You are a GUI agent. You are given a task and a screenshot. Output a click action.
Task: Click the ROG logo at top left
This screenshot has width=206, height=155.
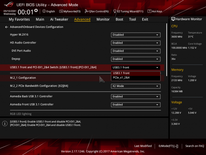click(9, 5)
